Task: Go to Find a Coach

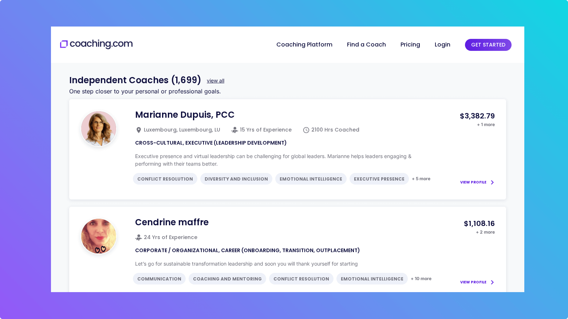Action: [366, 45]
